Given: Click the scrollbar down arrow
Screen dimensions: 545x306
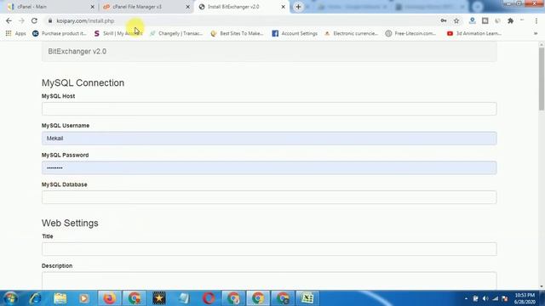Looking at the screenshot, I should point(542,286).
